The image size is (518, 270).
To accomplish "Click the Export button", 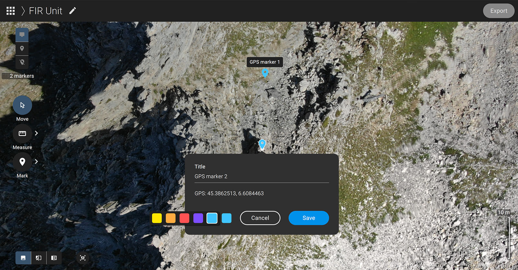I will 499,11.
